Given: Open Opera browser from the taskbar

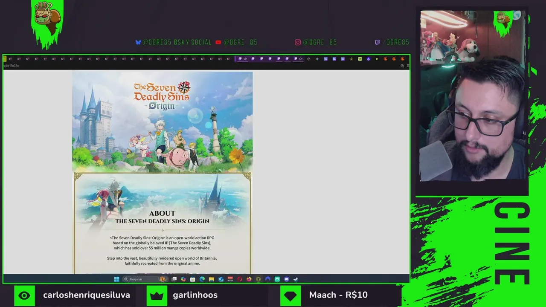Looking at the screenshot, I should pyautogui.click(x=240, y=279).
